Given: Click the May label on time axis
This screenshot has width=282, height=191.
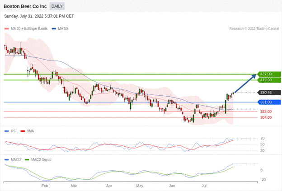Looking at the screenshot, I should 140,186.
